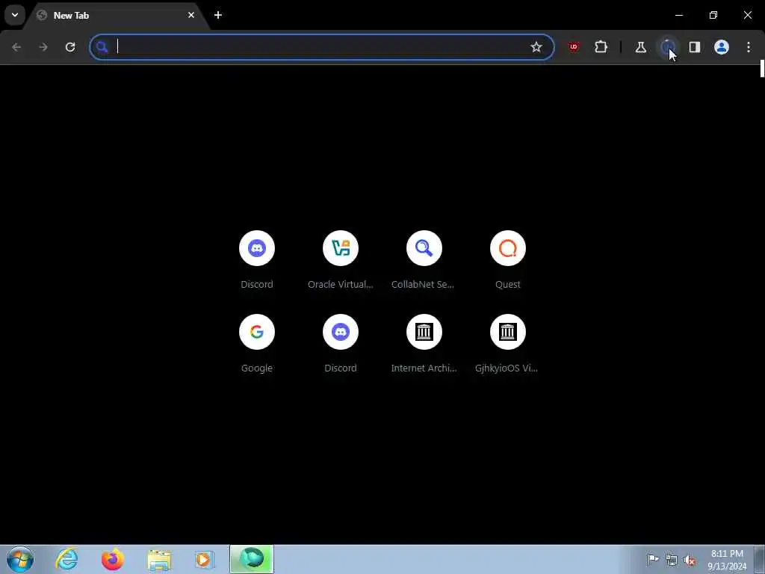Open the Extensions puzzle menu
Screen dimensions: 765x574
pos(601,47)
